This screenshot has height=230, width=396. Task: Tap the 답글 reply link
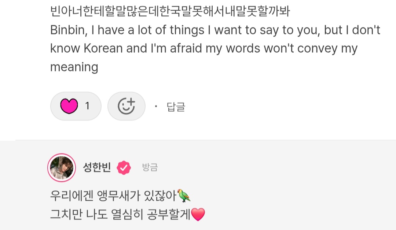[176, 107]
